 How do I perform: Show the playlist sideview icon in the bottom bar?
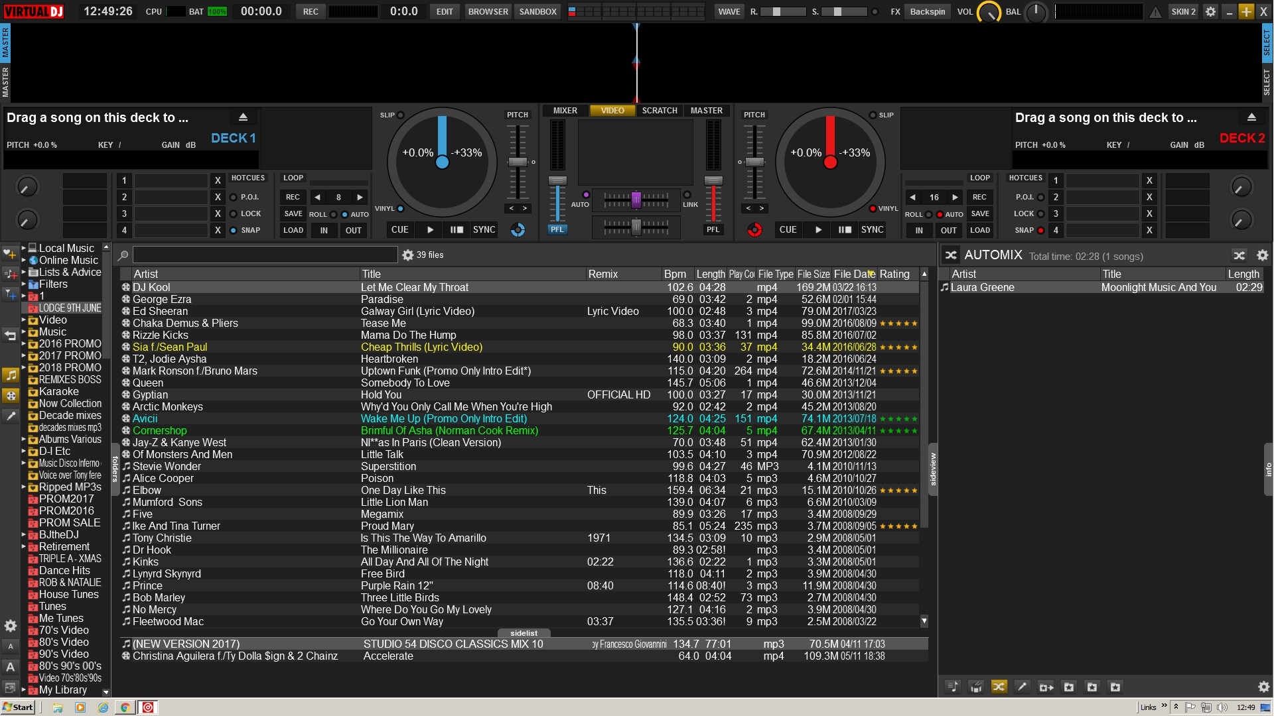[953, 687]
